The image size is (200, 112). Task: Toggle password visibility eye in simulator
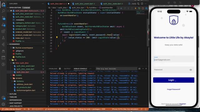coord(191,70)
